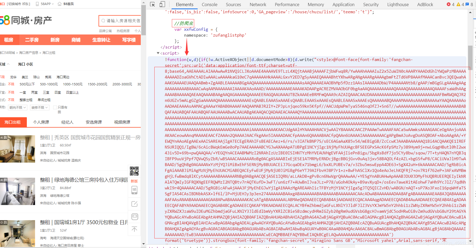Open the Security tab
This screenshot has height=248, width=476.
pyautogui.click(x=371, y=5)
